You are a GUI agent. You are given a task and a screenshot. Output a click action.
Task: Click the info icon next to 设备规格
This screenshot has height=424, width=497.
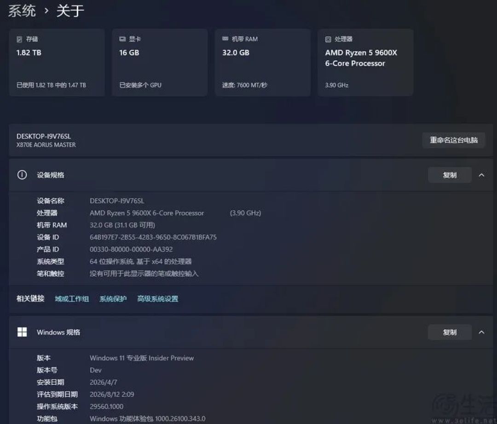click(x=22, y=175)
